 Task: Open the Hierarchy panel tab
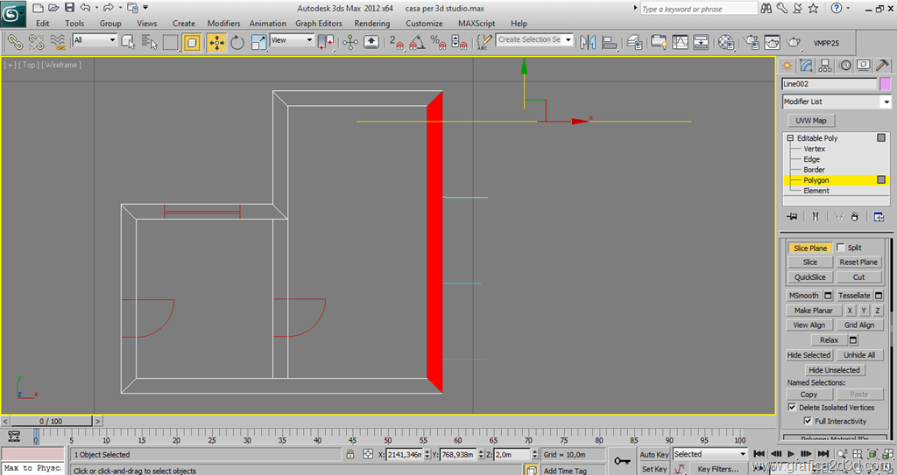825,66
